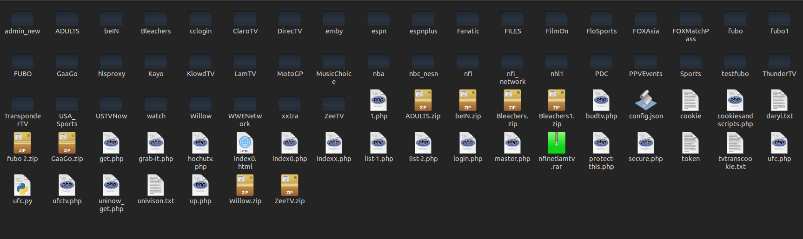
Task: Select the univison.txt file
Action: [x=156, y=185]
